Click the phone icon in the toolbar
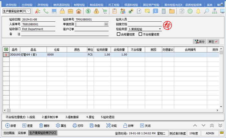Viewport: 226px width, 138px height. pos(46,11)
